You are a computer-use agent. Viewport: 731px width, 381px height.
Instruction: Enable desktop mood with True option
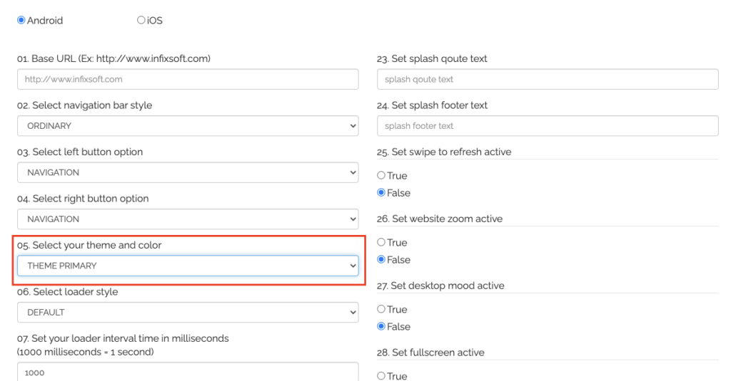381,309
